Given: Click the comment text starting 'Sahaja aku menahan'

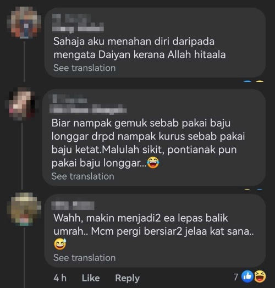Looking at the screenshot, I should [x=140, y=48].
